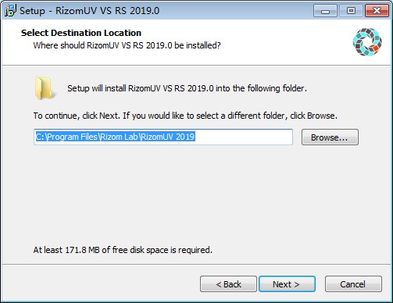The height and width of the screenshot is (303, 393).
Task: Close the RizomUV Setup window
Action: 377,11
